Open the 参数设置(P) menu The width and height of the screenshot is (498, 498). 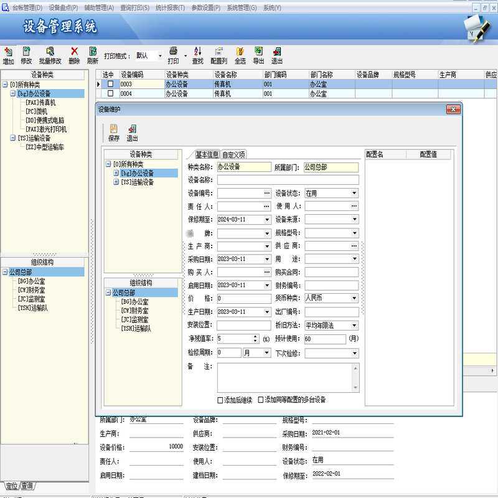coord(206,8)
